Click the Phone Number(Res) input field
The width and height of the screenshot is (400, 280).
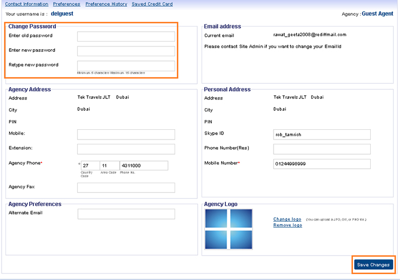[322, 149]
